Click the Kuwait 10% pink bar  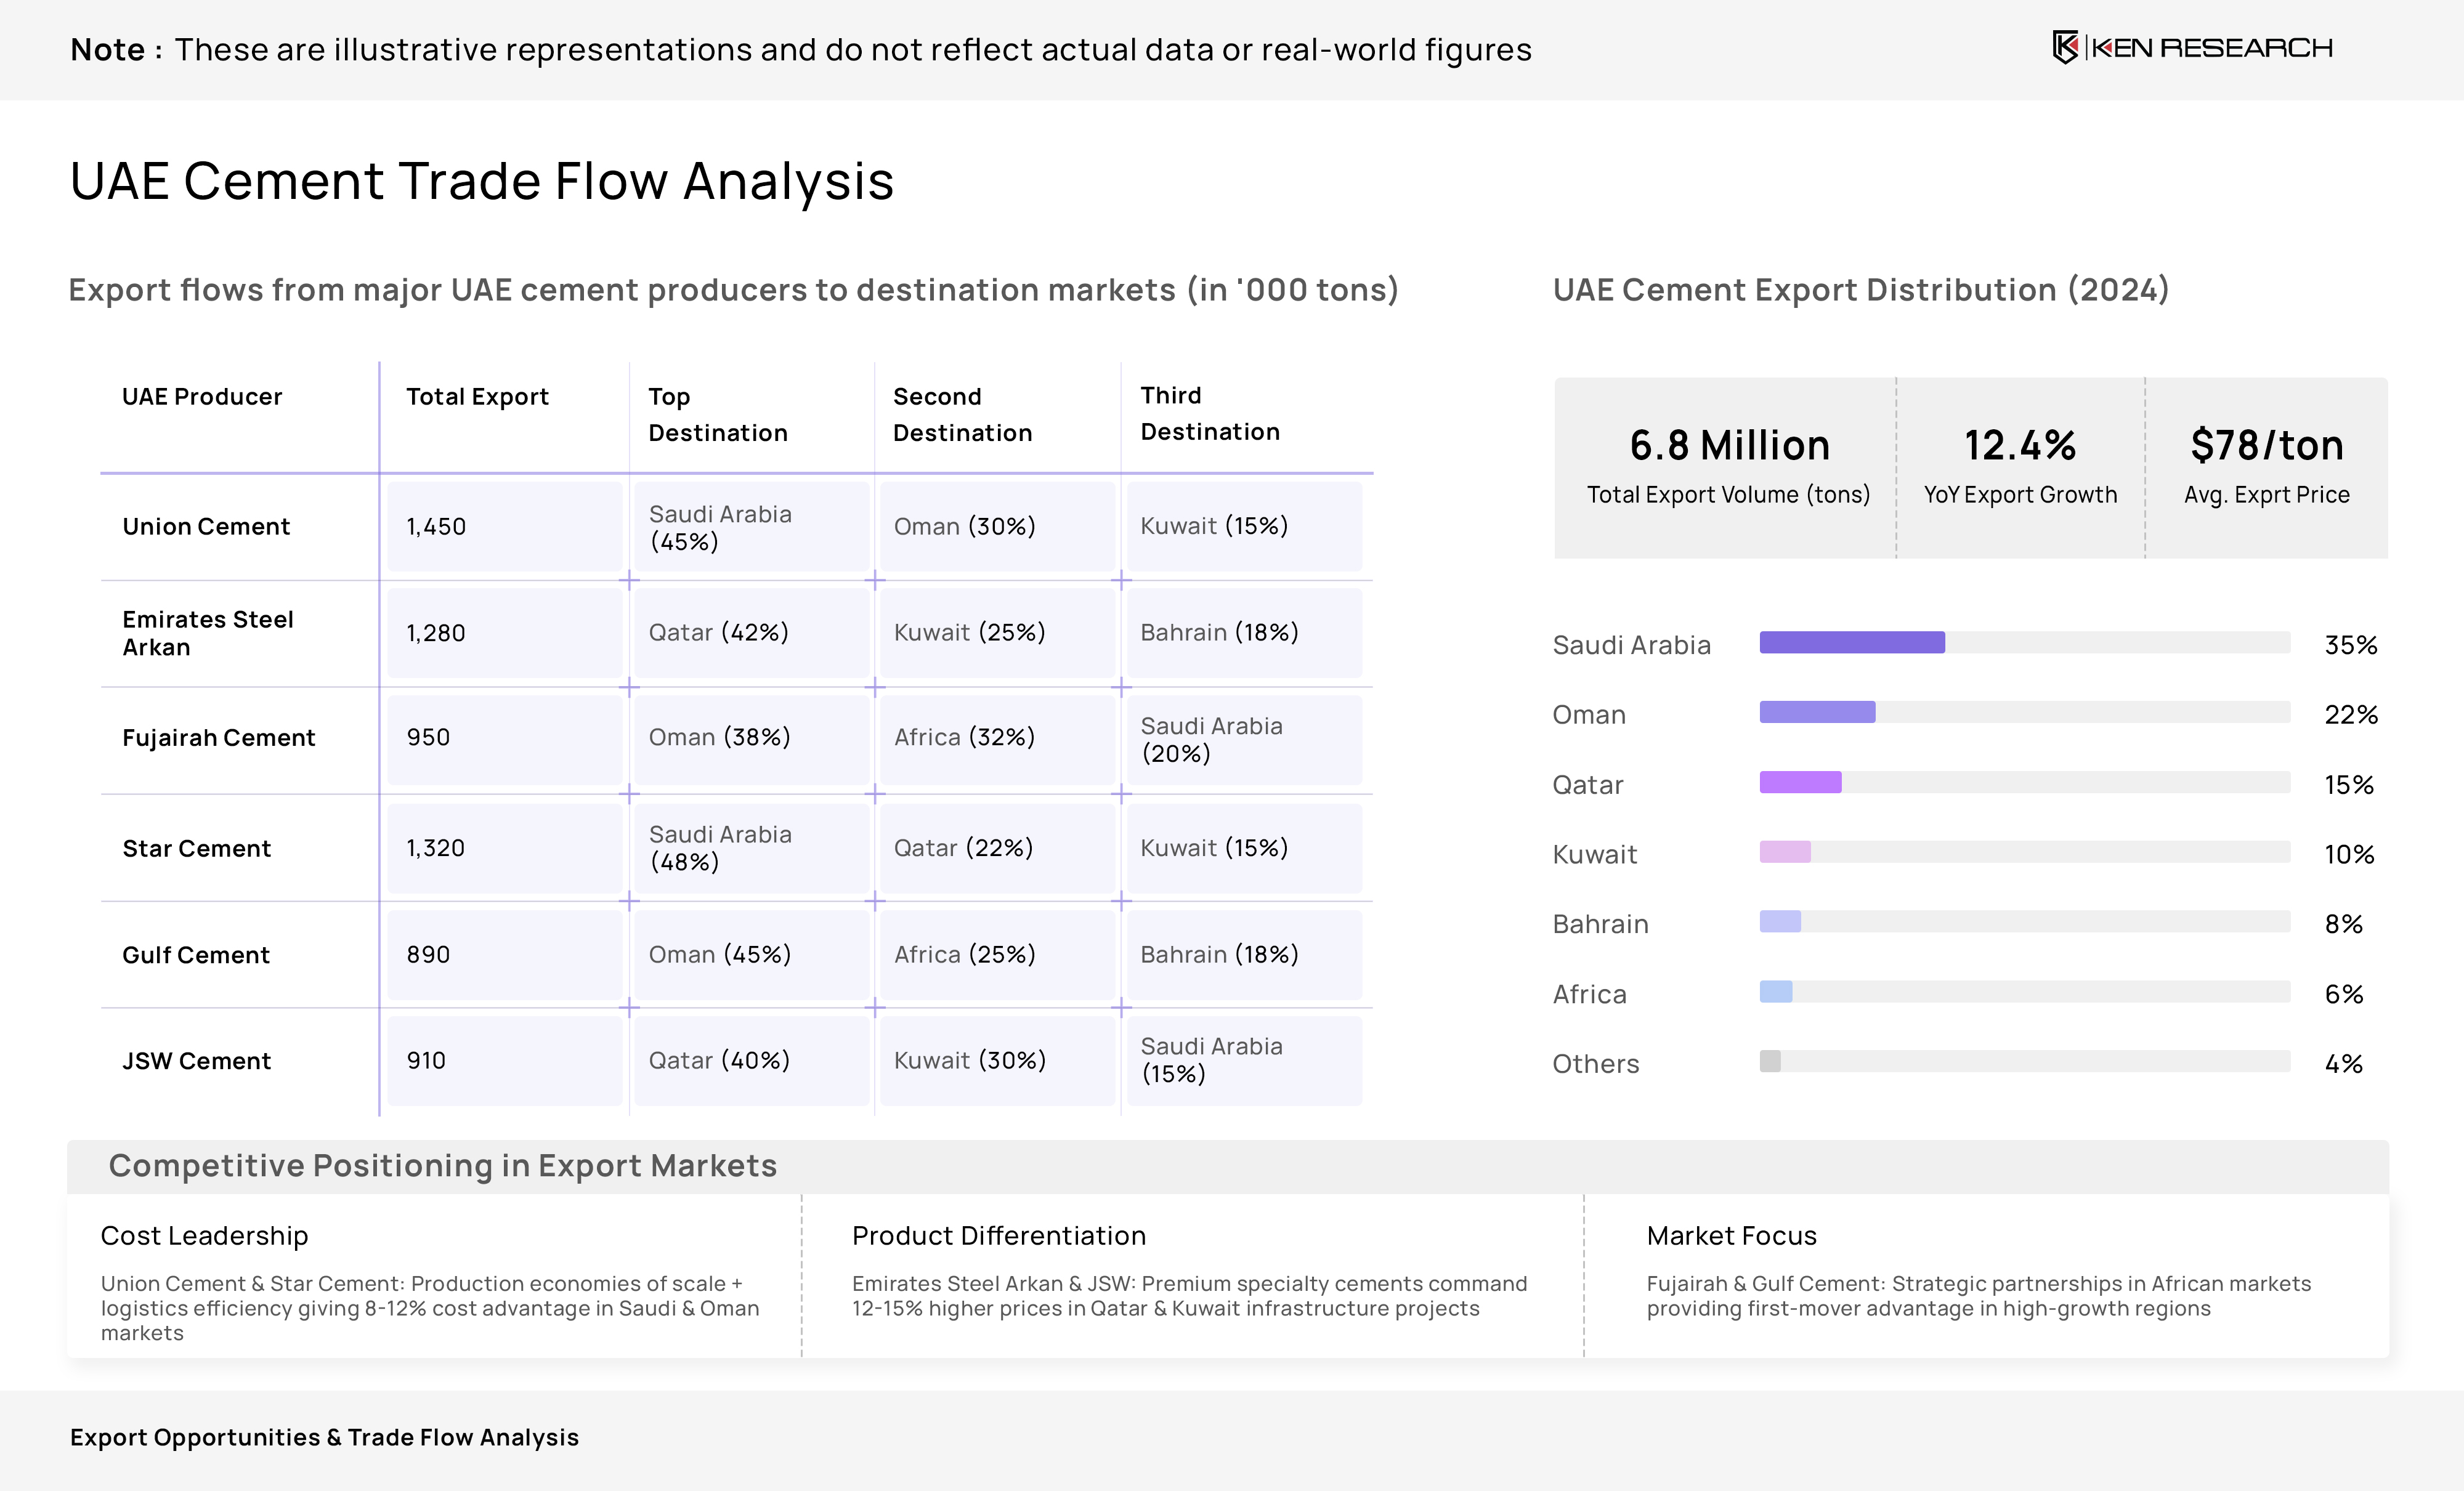[x=1784, y=852]
